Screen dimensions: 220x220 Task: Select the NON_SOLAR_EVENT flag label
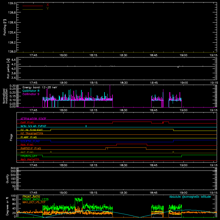33,126
